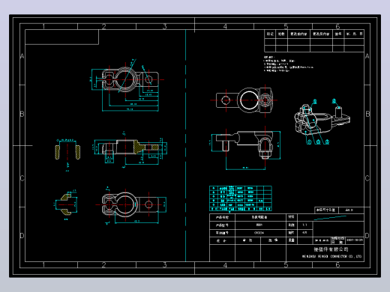
Task: Select the '1:1' scale value cell
Action: coord(304,225)
